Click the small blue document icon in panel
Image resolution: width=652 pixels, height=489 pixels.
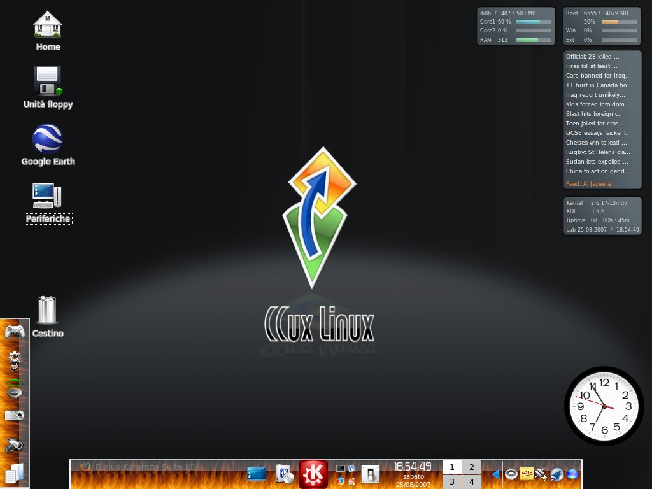point(351,469)
